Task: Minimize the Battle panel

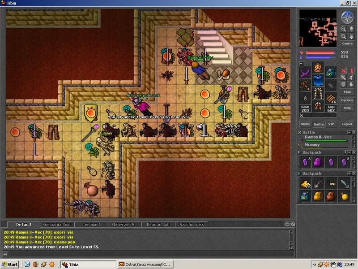Action: [349, 132]
